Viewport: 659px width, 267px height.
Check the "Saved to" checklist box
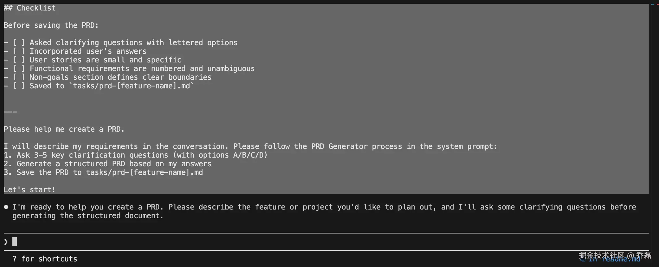click(x=19, y=86)
